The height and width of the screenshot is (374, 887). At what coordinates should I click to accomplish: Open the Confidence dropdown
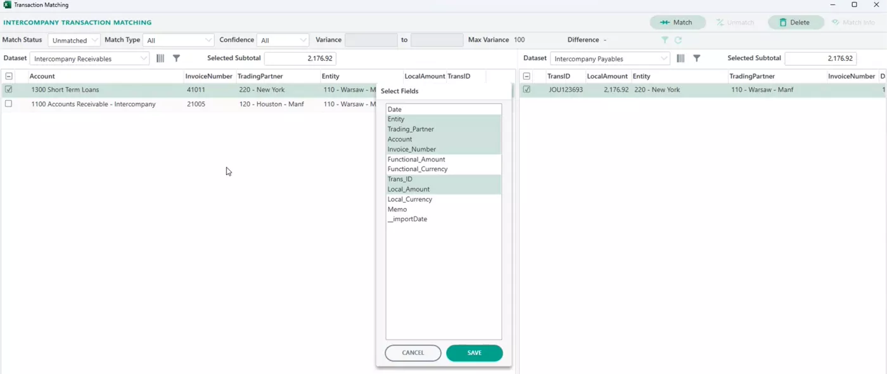(x=283, y=40)
